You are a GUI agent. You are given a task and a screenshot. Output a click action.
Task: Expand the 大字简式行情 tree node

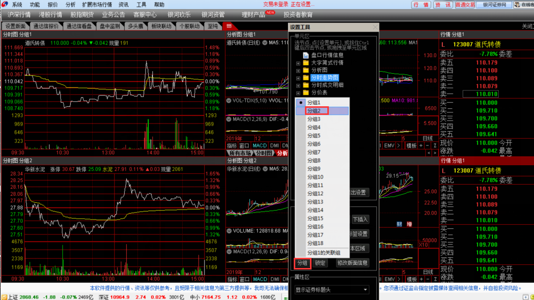(298, 63)
